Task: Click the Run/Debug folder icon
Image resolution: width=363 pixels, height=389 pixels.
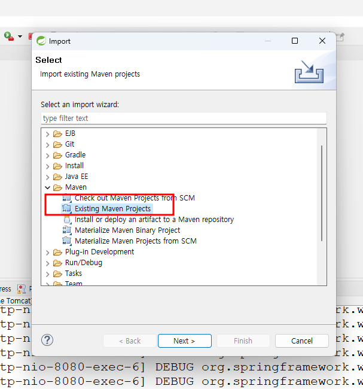Action: [x=57, y=263]
